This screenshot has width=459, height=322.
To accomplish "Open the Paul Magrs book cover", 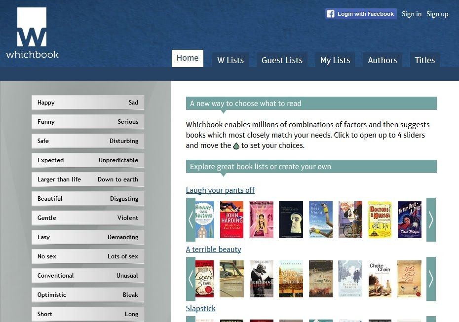I will tap(410, 219).
